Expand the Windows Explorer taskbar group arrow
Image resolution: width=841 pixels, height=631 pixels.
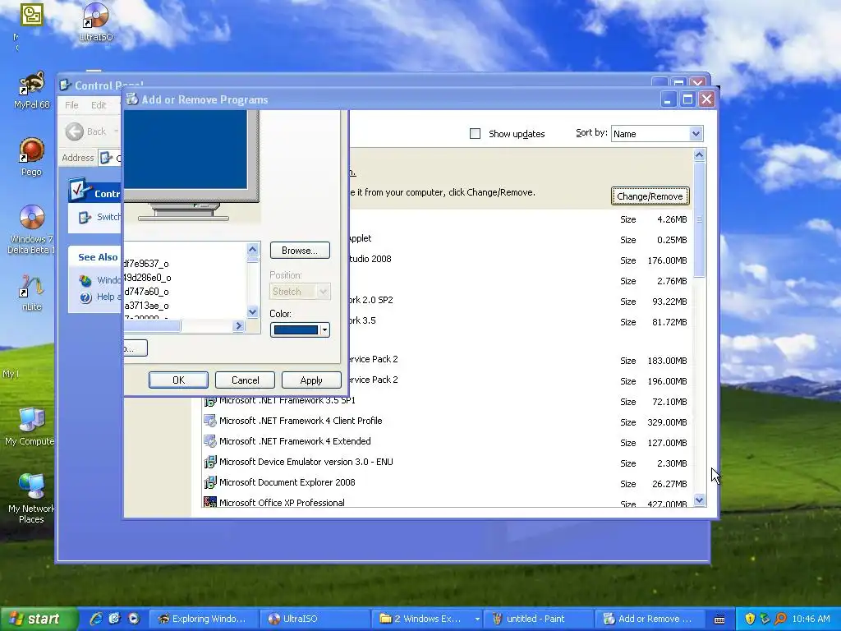point(477,619)
